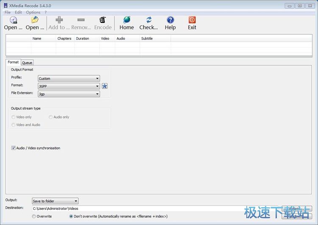Open the Output Save to folder dropdown
318x225 pixels.
coord(55,201)
